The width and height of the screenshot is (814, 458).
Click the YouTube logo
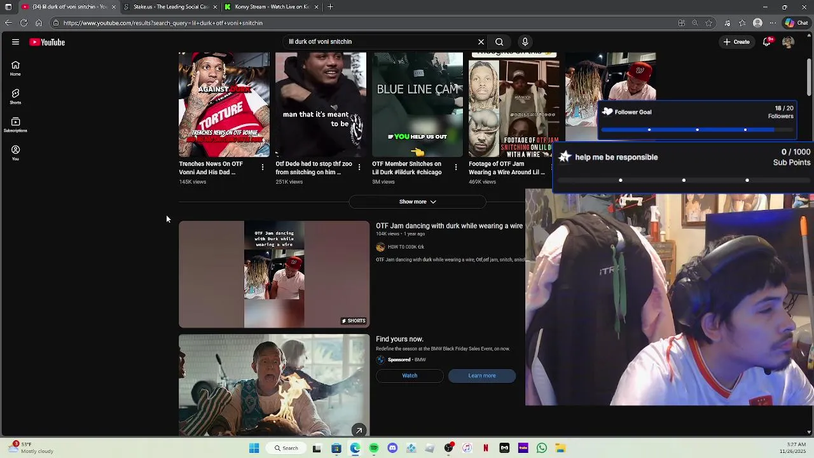point(47,42)
